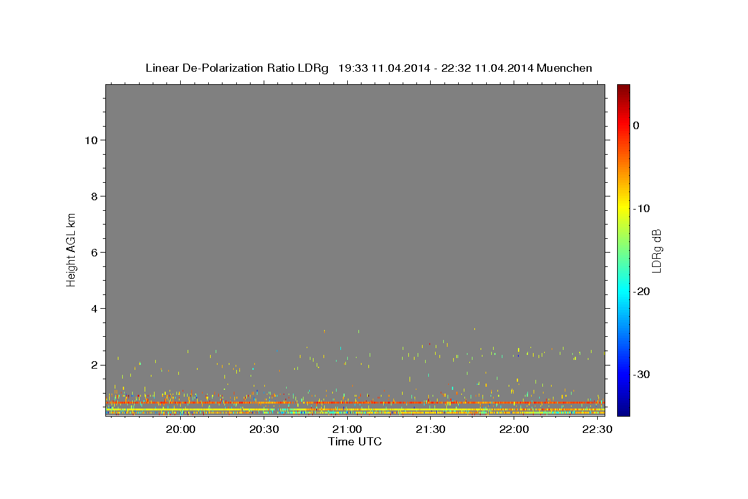
Task: Click the -10 dB colorbar label
Action: [642, 208]
